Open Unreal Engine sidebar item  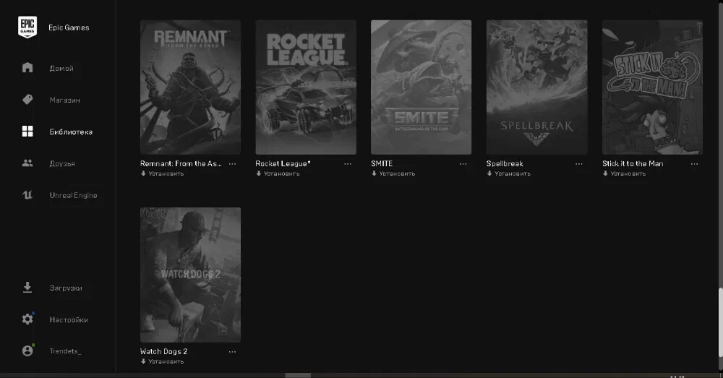click(x=73, y=195)
